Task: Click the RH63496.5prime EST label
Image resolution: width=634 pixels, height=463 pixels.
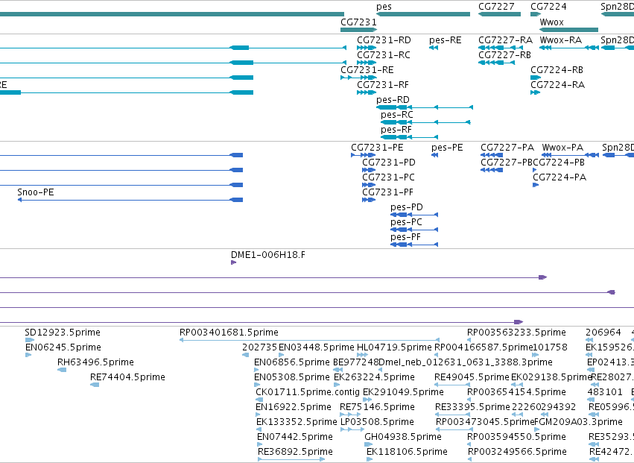Action: [x=95, y=363]
